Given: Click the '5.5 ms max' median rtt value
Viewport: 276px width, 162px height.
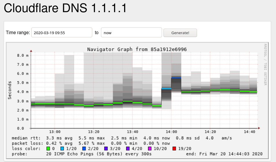Looking at the screenshot, I should click(92, 138).
